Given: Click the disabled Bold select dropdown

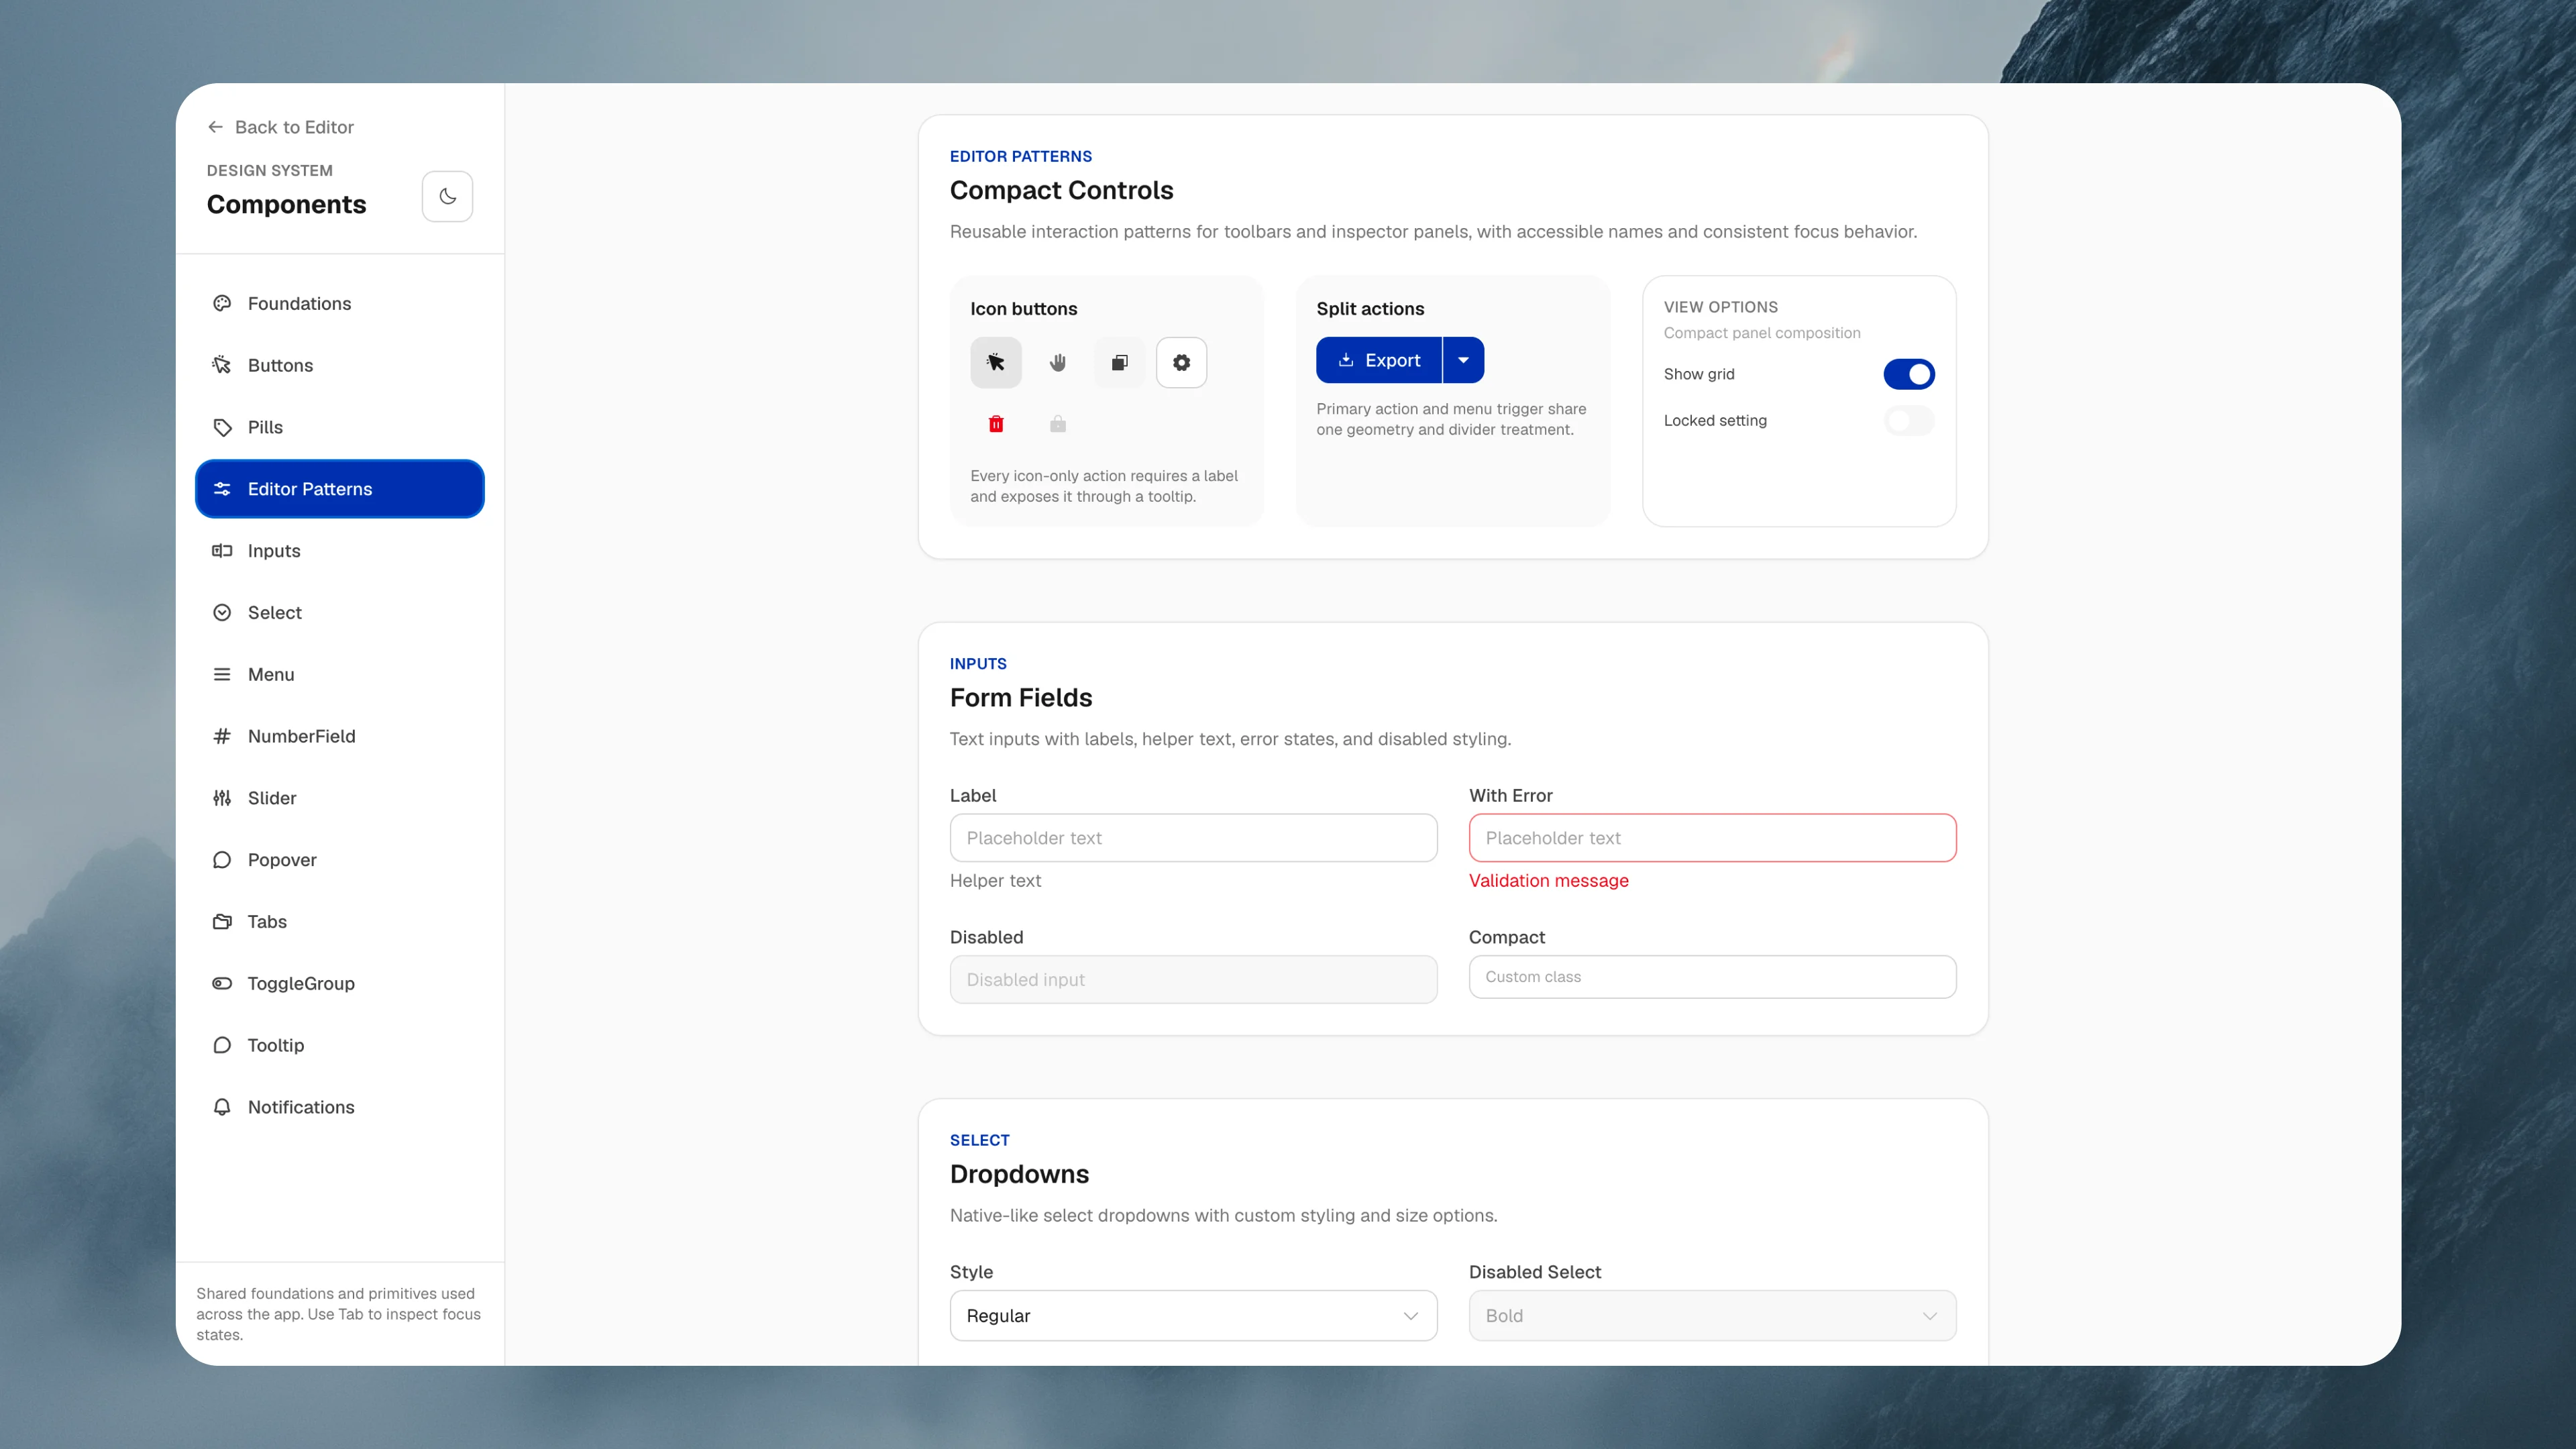Looking at the screenshot, I should (1712, 1315).
